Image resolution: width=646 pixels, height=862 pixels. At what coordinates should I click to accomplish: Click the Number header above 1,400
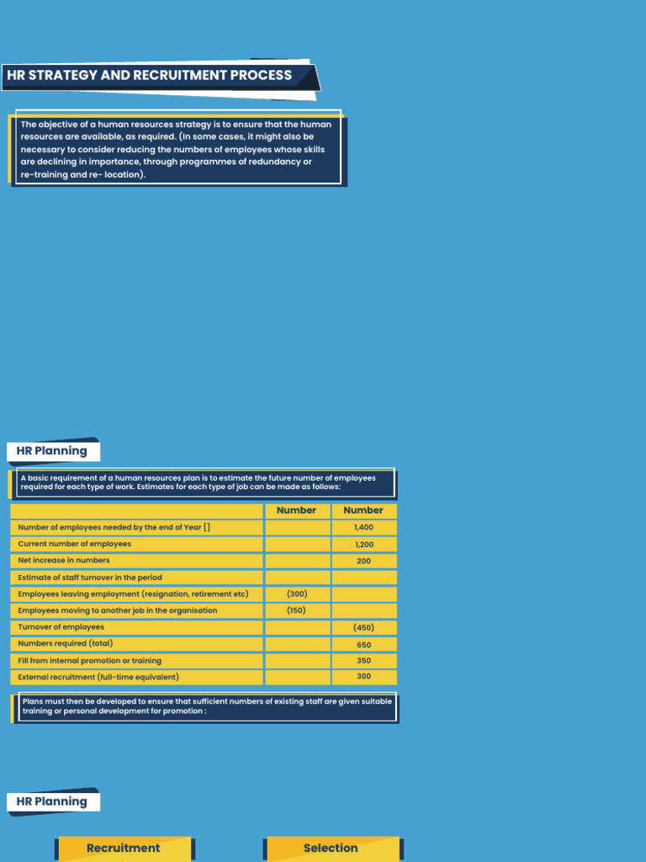pos(363,510)
